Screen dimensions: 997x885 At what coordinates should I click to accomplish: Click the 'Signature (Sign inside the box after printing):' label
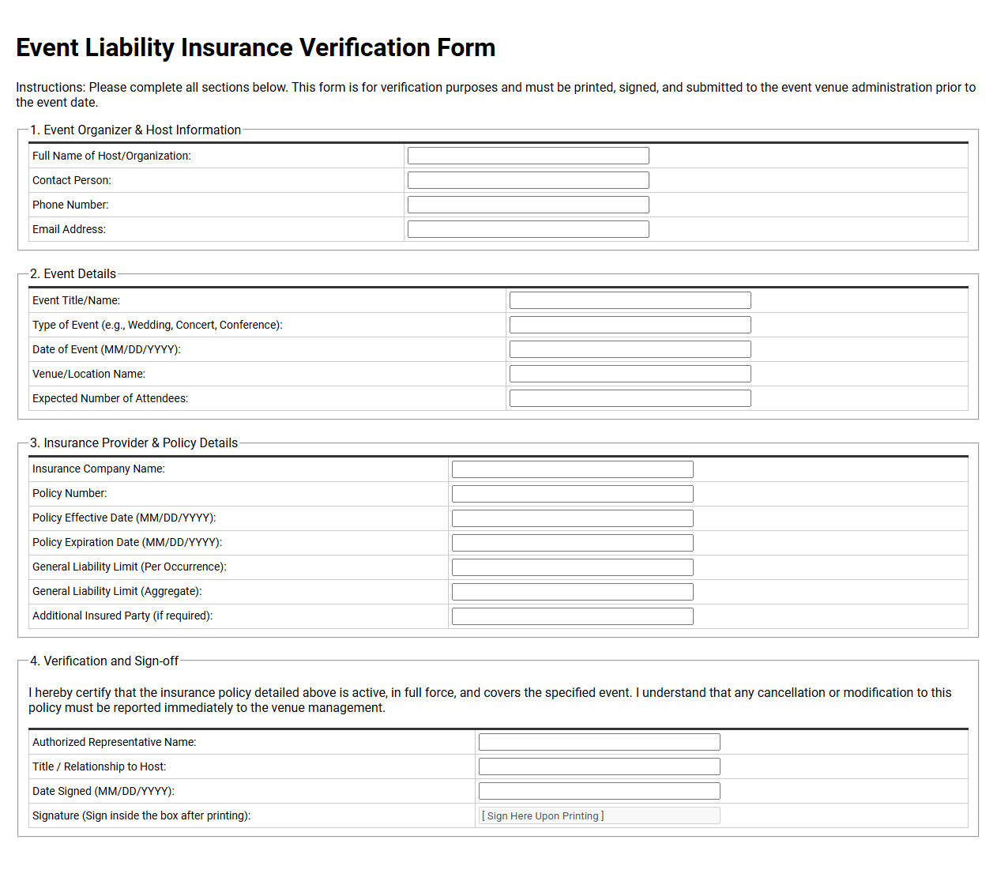click(x=141, y=815)
